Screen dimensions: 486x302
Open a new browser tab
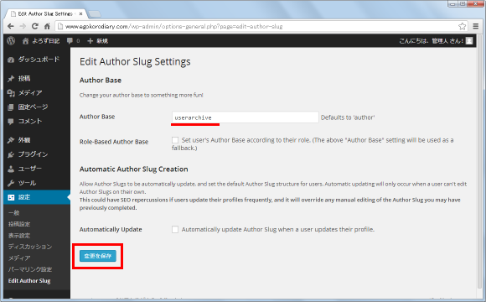click(x=95, y=13)
